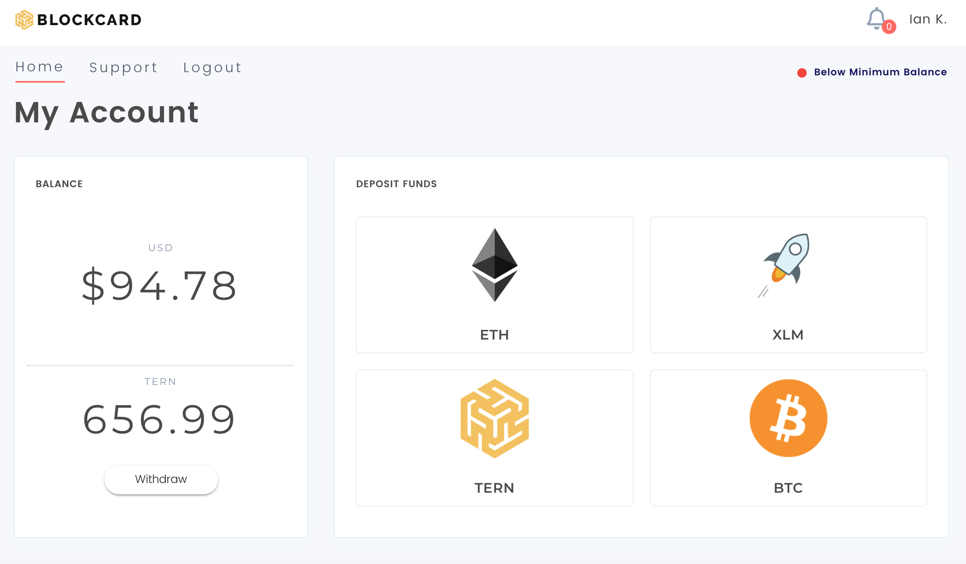Viewport: 966px width, 564px height.
Task: Click the red notification count badge
Action: (889, 27)
